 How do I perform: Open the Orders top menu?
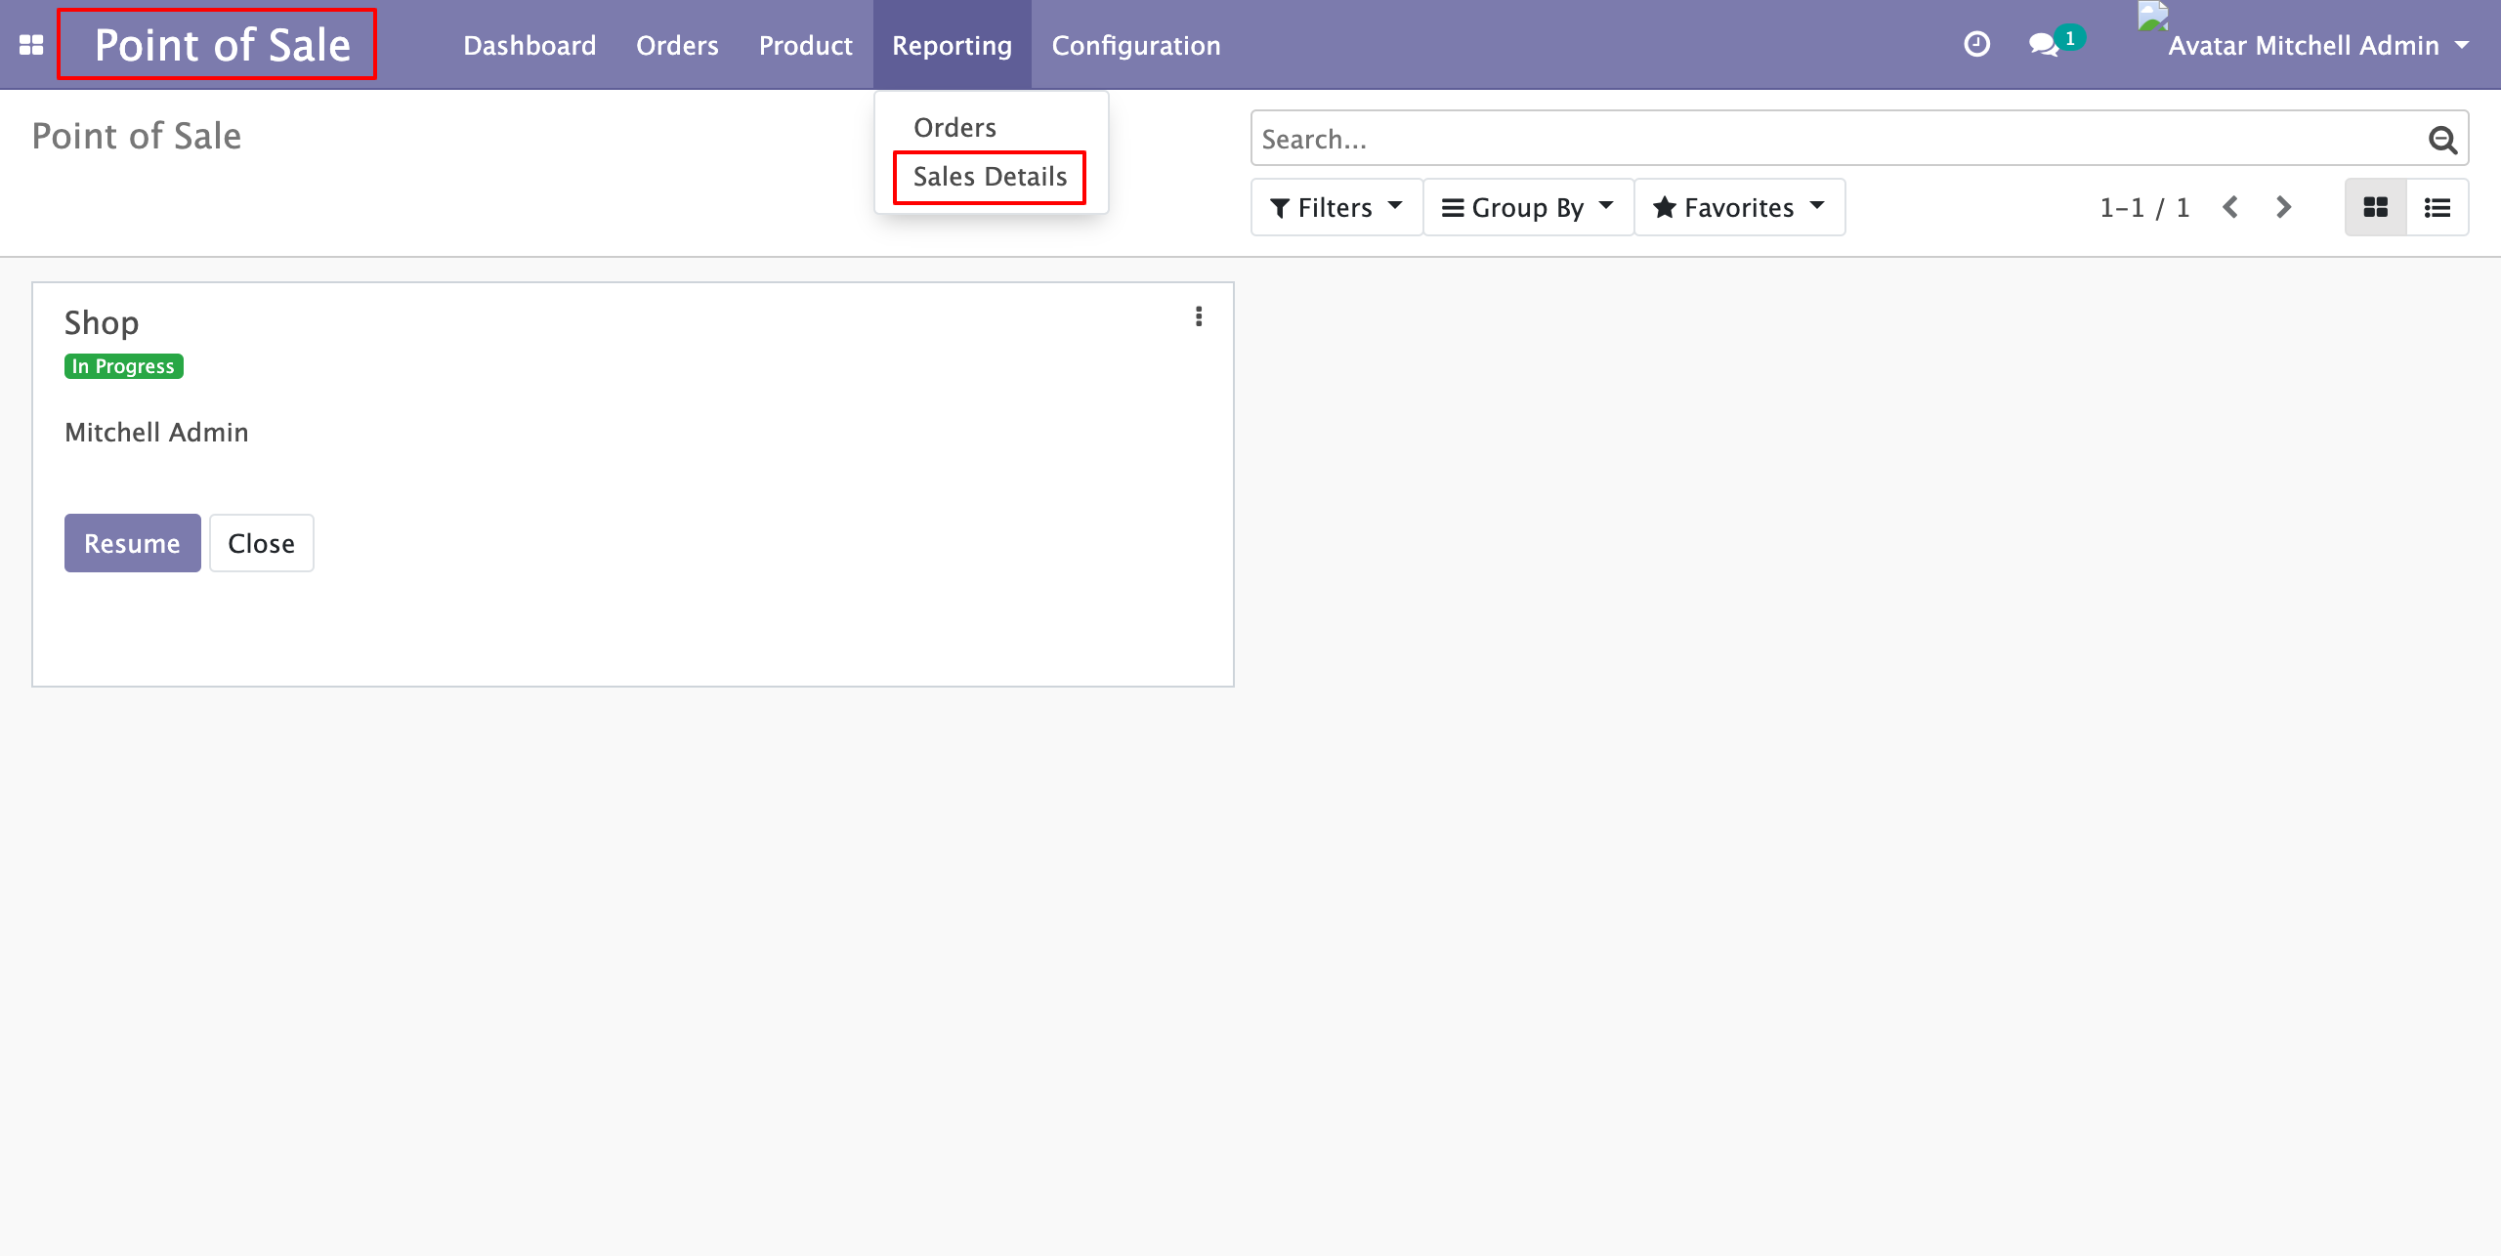pos(677,45)
